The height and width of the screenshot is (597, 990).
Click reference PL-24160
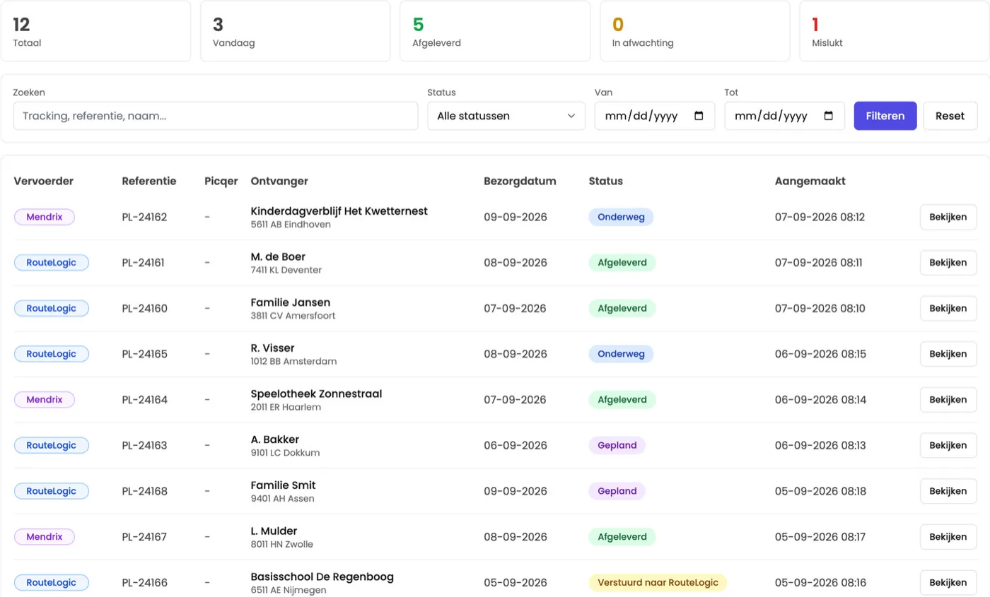[145, 308]
